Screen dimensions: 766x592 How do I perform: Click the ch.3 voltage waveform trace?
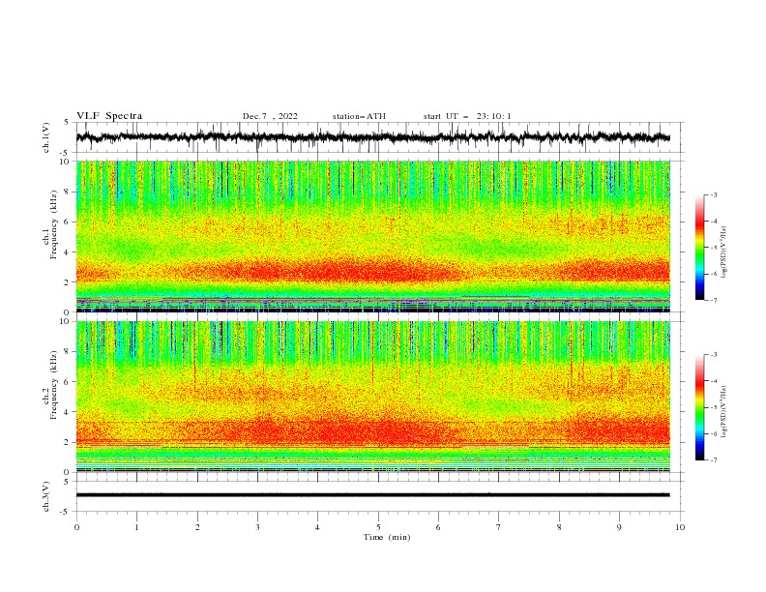(373, 495)
